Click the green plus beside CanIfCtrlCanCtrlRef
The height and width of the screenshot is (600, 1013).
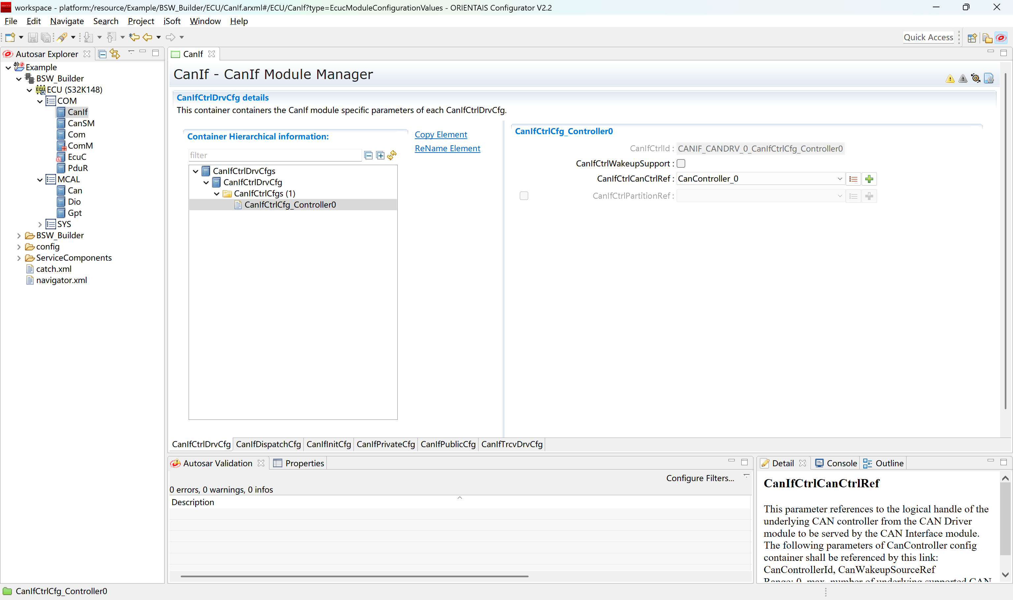coord(869,179)
